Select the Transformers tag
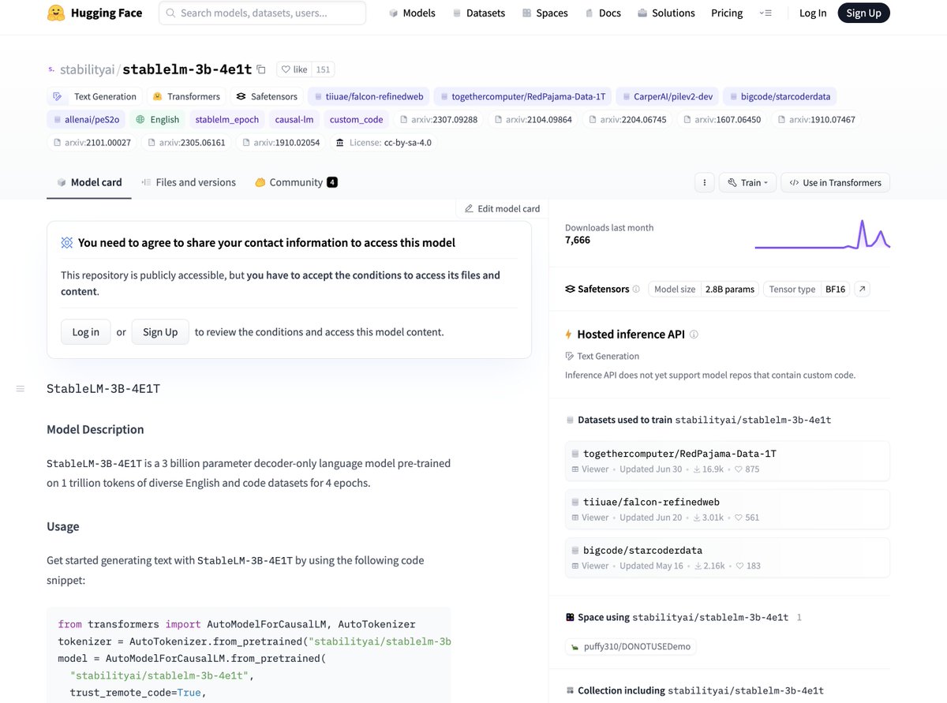This screenshot has width=947, height=703. coord(186,96)
